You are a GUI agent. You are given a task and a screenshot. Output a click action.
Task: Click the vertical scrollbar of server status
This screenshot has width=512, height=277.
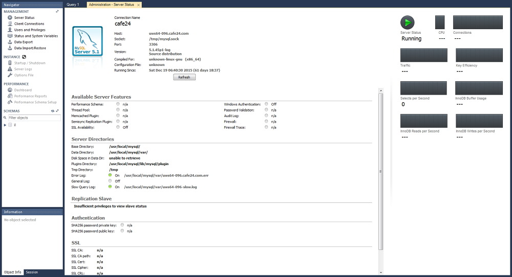pos(381,171)
